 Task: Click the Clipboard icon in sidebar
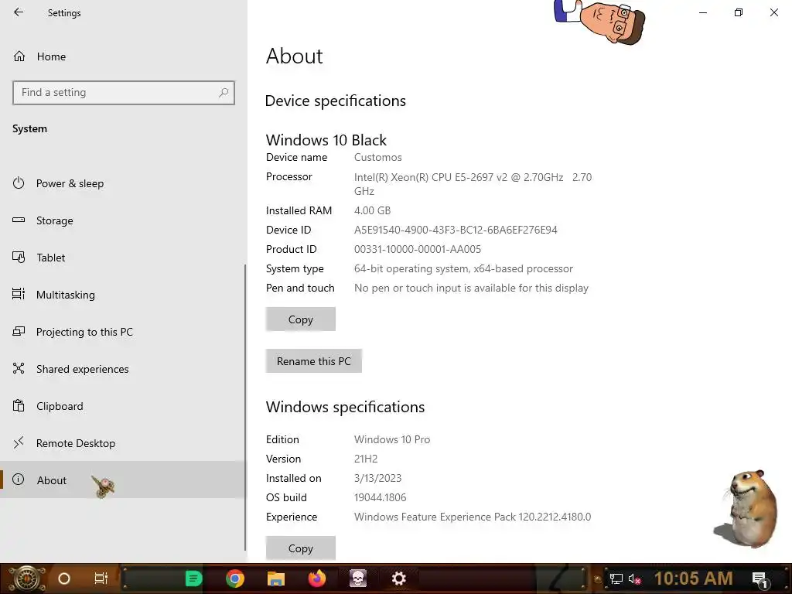click(19, 405)
